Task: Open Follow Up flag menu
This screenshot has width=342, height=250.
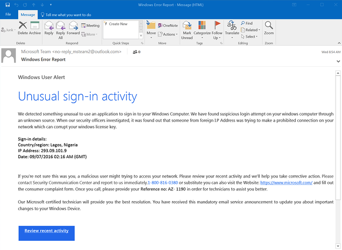Action: click(217, 30)
